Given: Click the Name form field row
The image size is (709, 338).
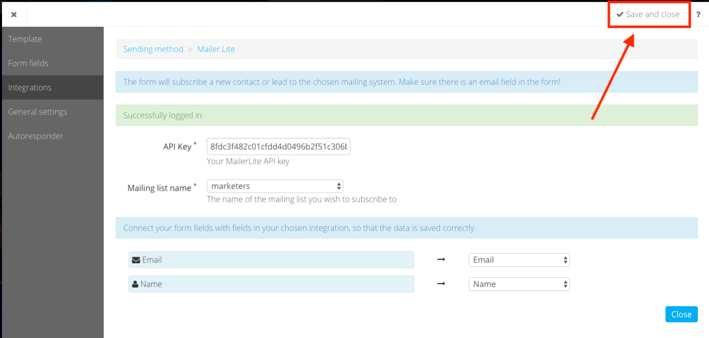Looking at the screenshot, I should [x=271, y=284].
